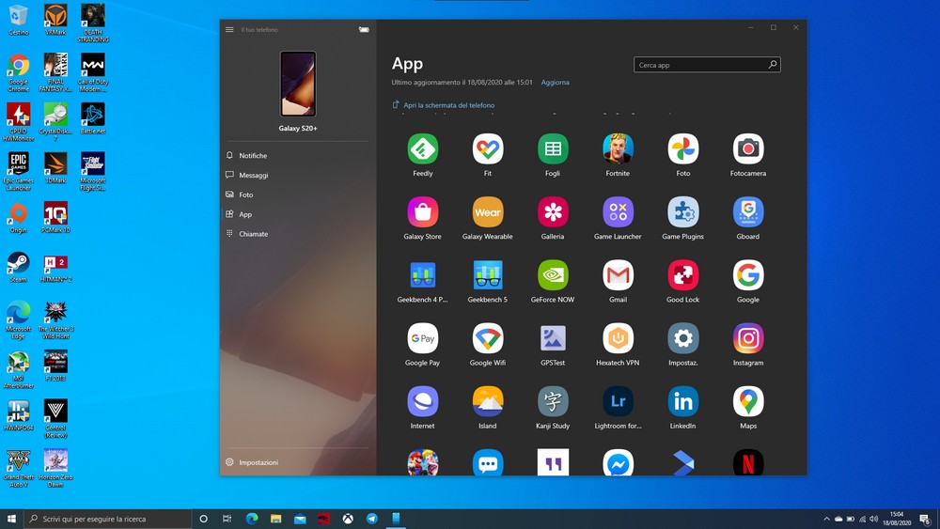Click the phone battery status icon
940x529 pixels.
(364, 29)
